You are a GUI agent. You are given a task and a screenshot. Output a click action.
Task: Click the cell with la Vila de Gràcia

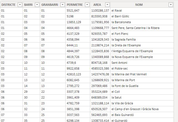pos(142,103)
